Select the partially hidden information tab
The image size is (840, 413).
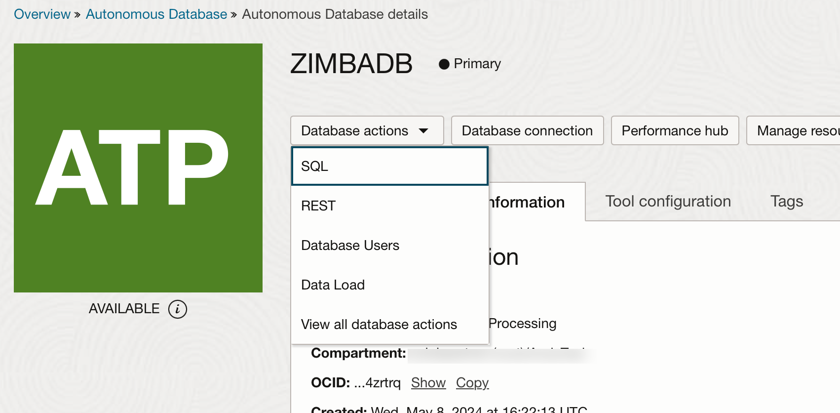tap(533, 203)
